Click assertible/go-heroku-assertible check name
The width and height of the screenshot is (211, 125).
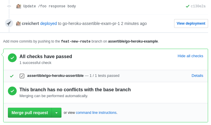coord(55,75)
